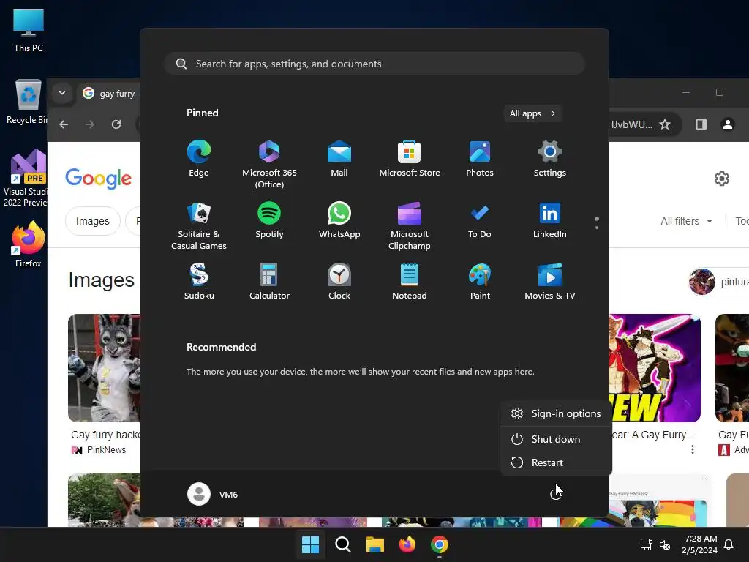The image size is (749, 562).
Task: Open Microsoft Store from pinned apps
Action: coord(410,159)
